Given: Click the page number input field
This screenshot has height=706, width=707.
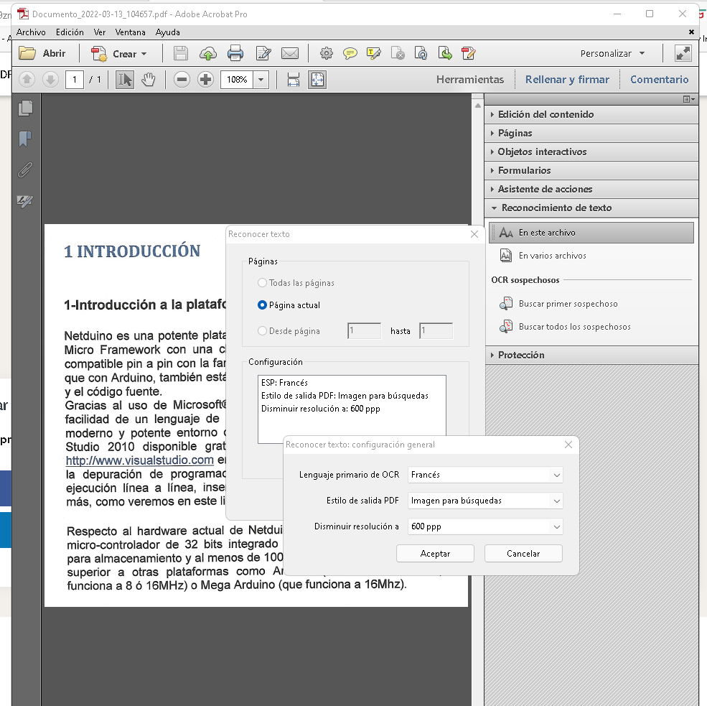Looking at the screenshot, I should (x=74, y=80).
